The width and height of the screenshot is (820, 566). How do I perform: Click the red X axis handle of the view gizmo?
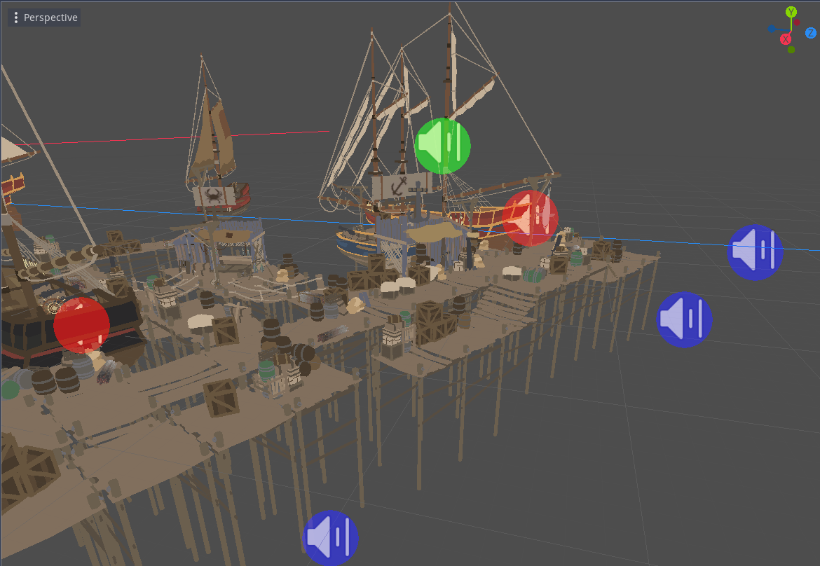786,39
